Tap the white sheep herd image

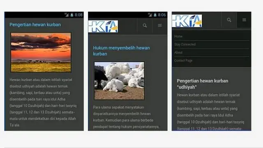[x=119, y=81]
